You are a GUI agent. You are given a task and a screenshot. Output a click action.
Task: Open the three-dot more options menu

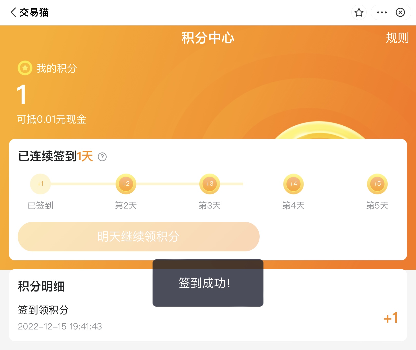(382, 12)
